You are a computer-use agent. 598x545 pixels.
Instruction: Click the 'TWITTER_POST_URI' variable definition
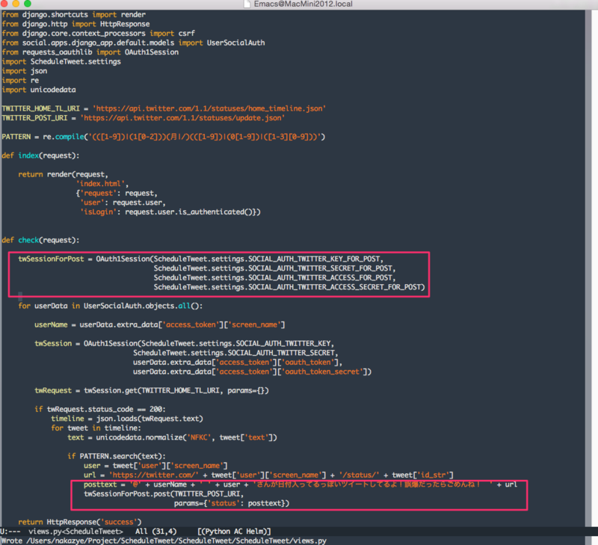(34, 118)
